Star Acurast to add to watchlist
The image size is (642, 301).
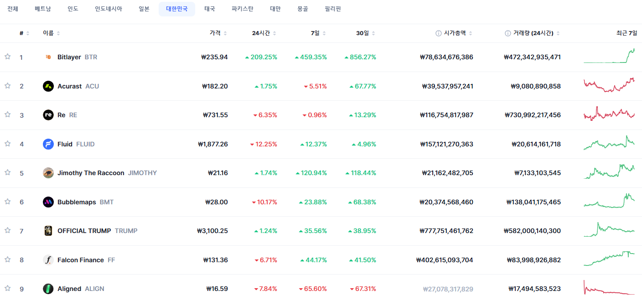(x=7, y=86)
